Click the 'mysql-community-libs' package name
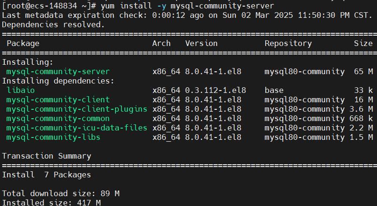377x206 pixels. click(53, 137)
